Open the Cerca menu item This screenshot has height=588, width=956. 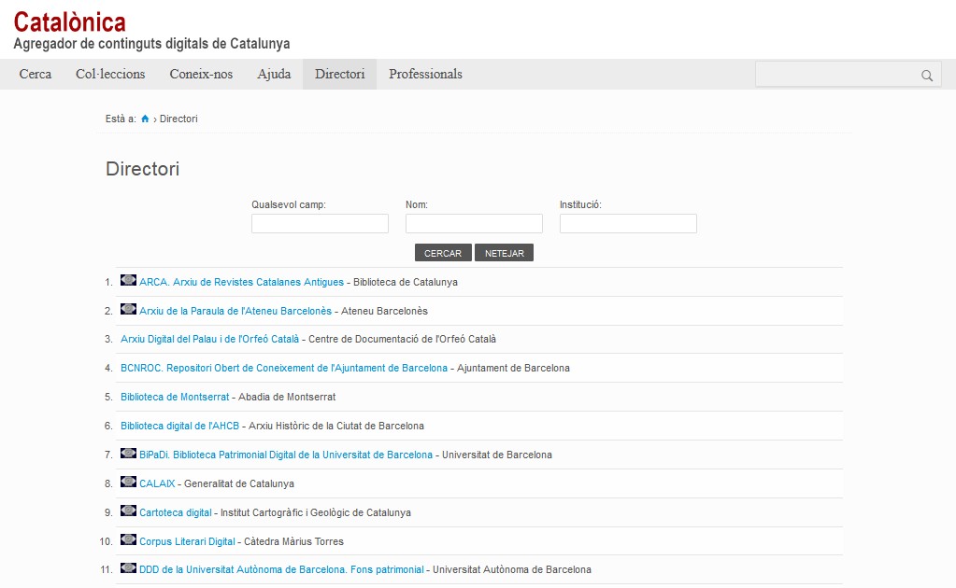tap(36, 75)
